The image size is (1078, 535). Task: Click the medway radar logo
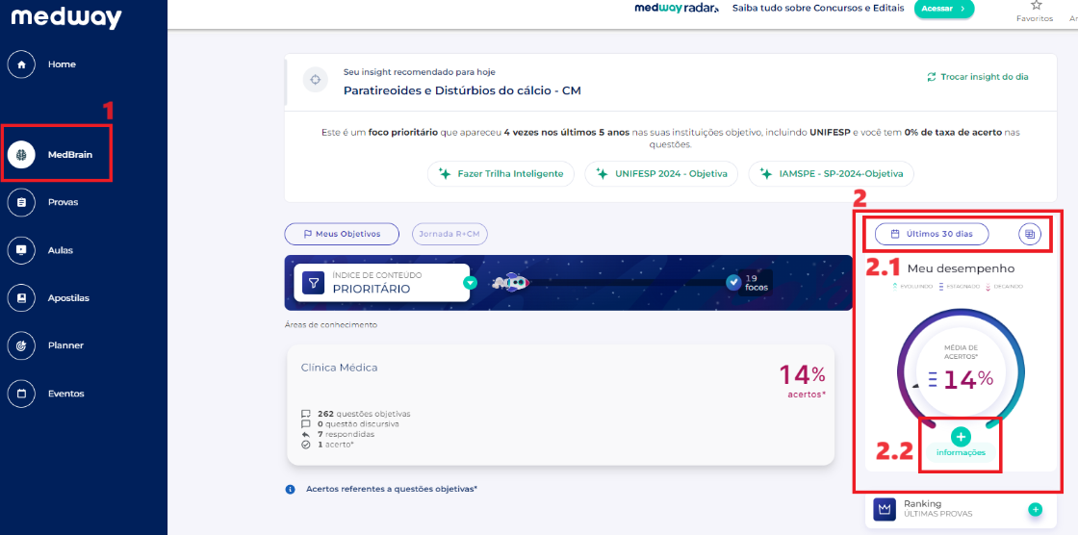tap(678, 9)
